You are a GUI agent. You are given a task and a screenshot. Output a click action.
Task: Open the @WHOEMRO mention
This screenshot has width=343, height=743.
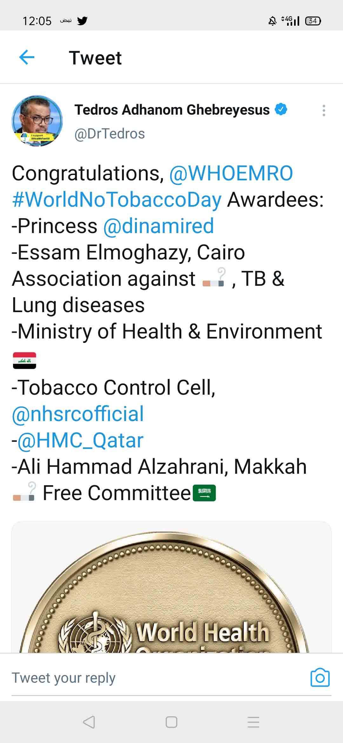coord(231,173)
